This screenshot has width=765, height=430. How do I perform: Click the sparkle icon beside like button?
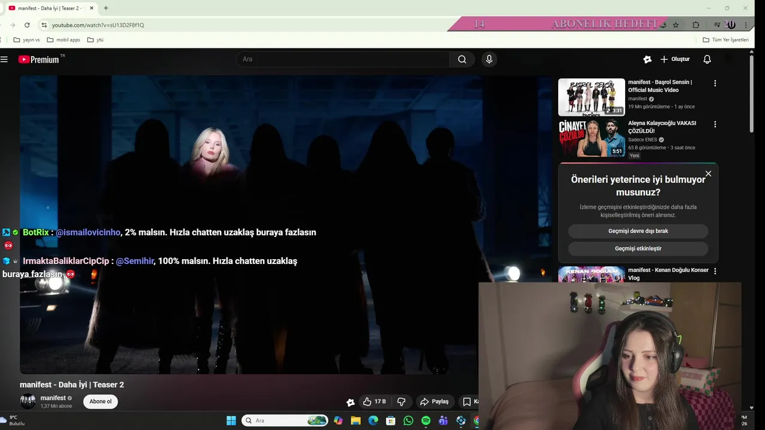351,402
